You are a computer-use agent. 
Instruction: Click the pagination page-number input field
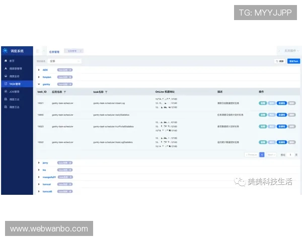289,155
